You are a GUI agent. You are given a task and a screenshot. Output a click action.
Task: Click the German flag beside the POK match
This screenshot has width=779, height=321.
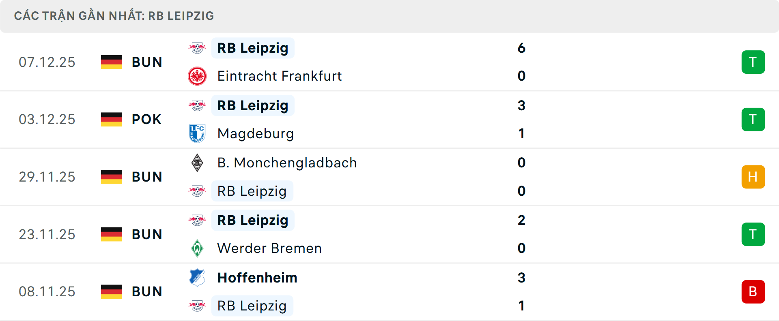coord(112,119)
